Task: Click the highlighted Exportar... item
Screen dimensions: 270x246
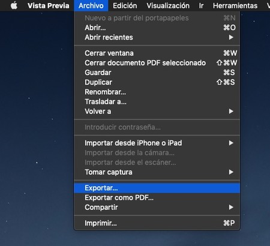Action: 157,188
